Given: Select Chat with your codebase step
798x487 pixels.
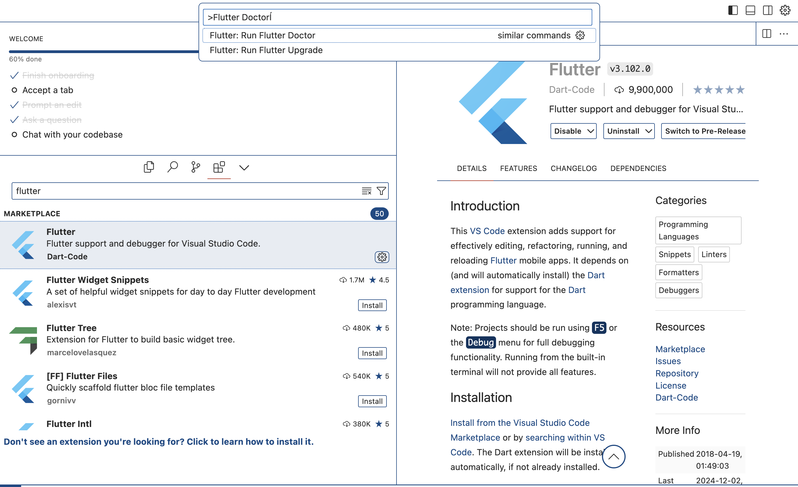Looking at the screenshot, I should (x=72, y=135).
